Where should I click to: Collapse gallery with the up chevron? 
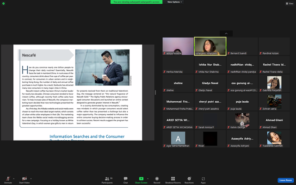[x=226, y=33]
